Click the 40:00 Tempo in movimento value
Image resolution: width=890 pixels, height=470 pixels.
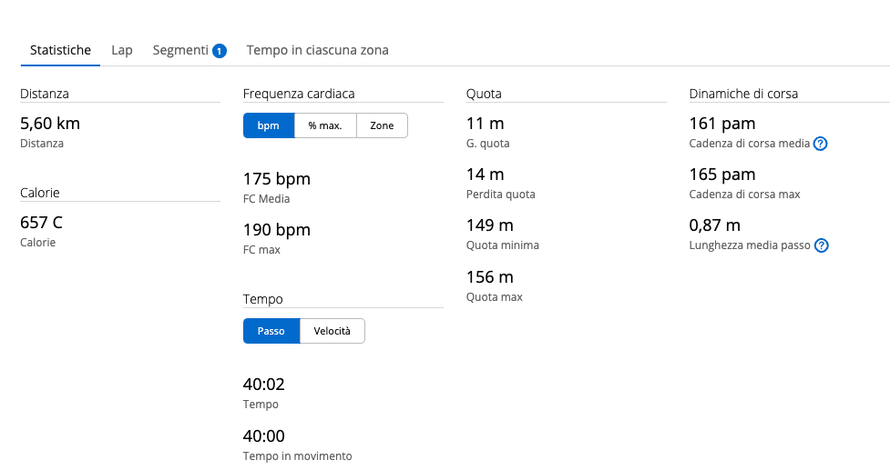pyautogui.click(x=264, y=436)
